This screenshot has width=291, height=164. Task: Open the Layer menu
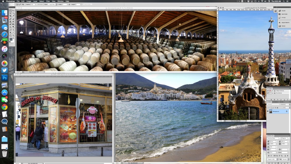click(x=35, y=1)
